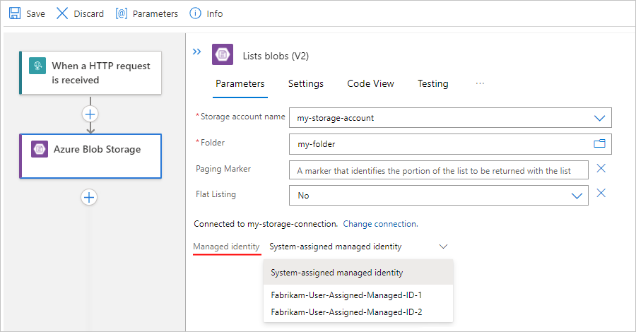Click the Info circle icon

(x=195, y=13)
